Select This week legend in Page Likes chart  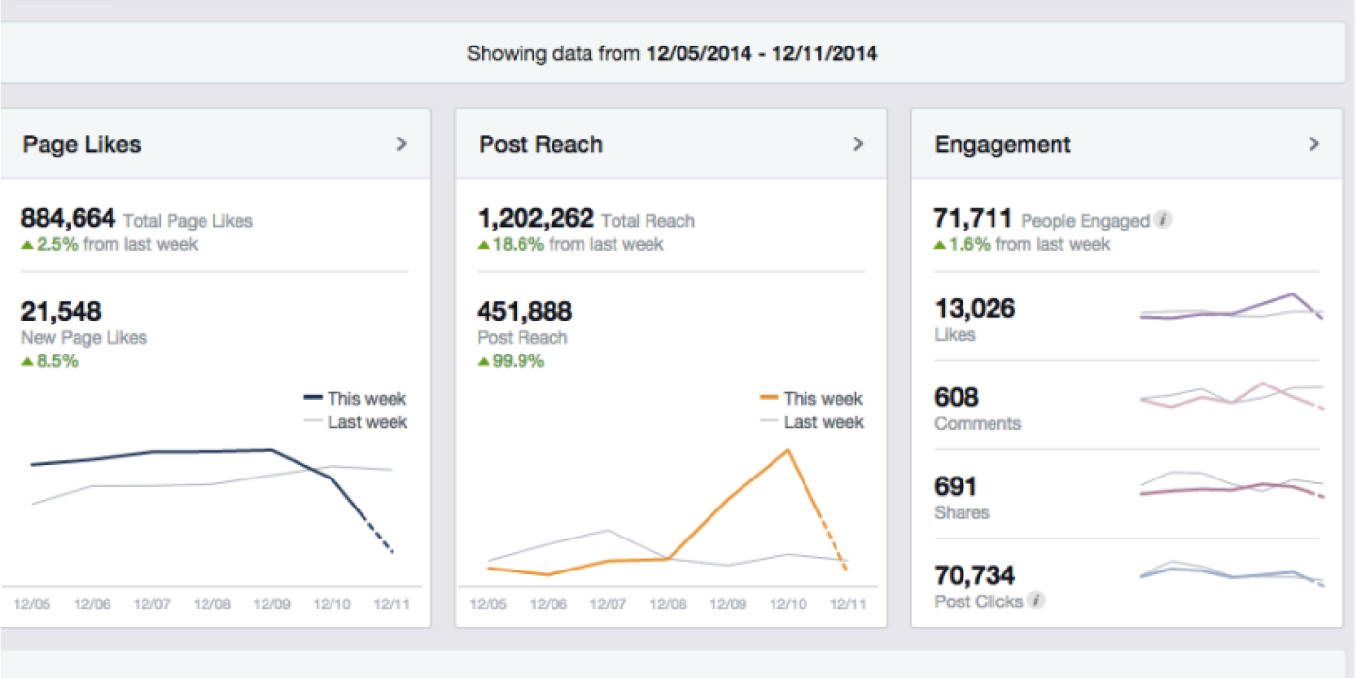pos(355,399)
